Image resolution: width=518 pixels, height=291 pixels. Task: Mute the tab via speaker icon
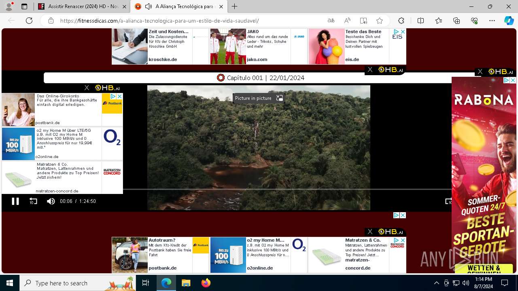pos(149,6)
